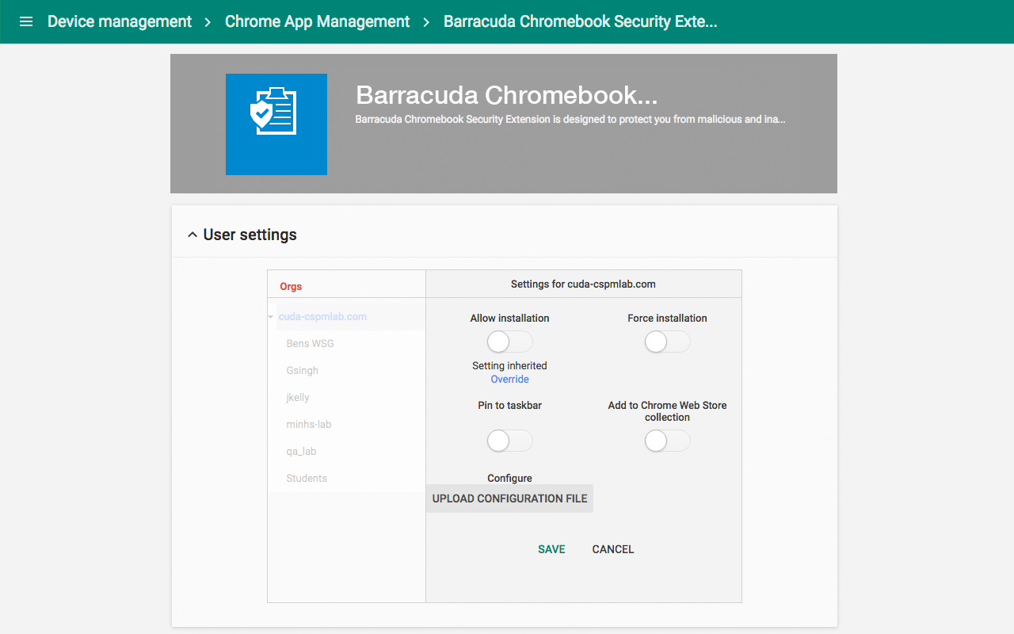1014x634 pixels.
Task: Select the Gsingh organization
Action: [302, 370]
